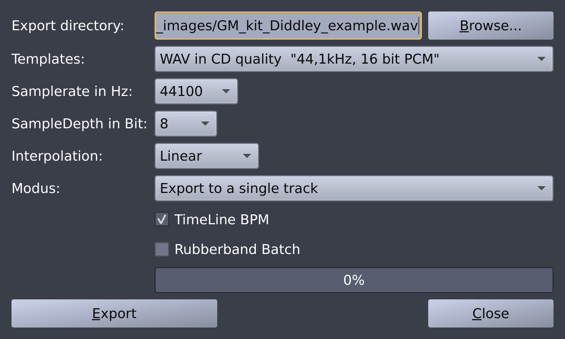Click the "TimeLine BPM" text label
565x339 pixels.
pyautogui.click(x=221, y=220)
